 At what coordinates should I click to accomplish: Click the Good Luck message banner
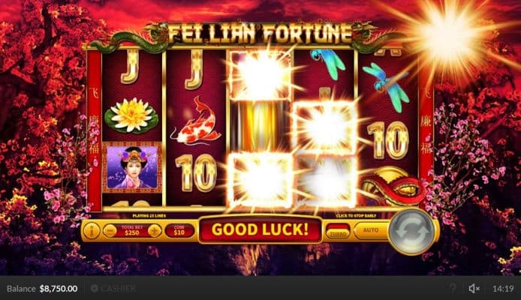(260, 229)
